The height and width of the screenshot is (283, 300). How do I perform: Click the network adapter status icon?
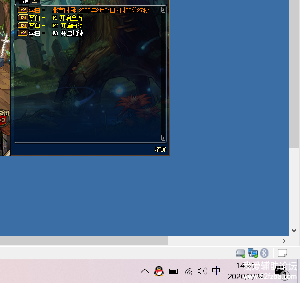click(253, 253)
